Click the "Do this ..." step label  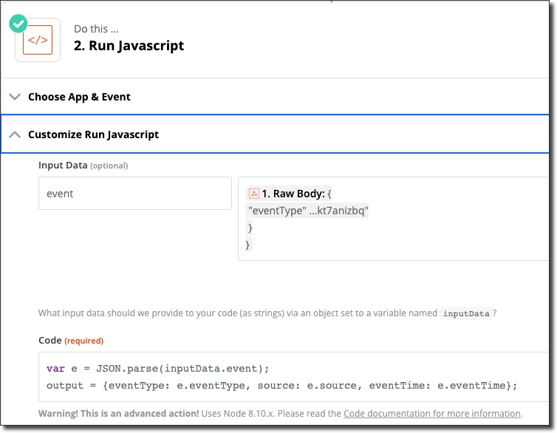tap(96, 29)
